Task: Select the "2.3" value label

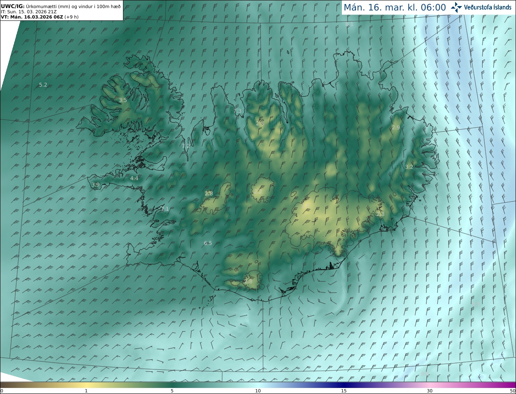Action: click(x=381, y=215)
